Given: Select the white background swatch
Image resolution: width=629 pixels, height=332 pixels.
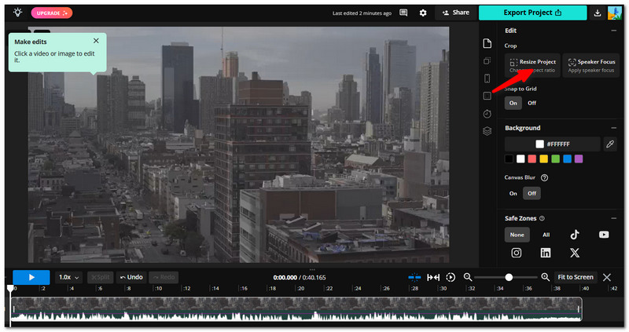Looking at the screenshot, I should pyautogui.click(x=520, y=159).
